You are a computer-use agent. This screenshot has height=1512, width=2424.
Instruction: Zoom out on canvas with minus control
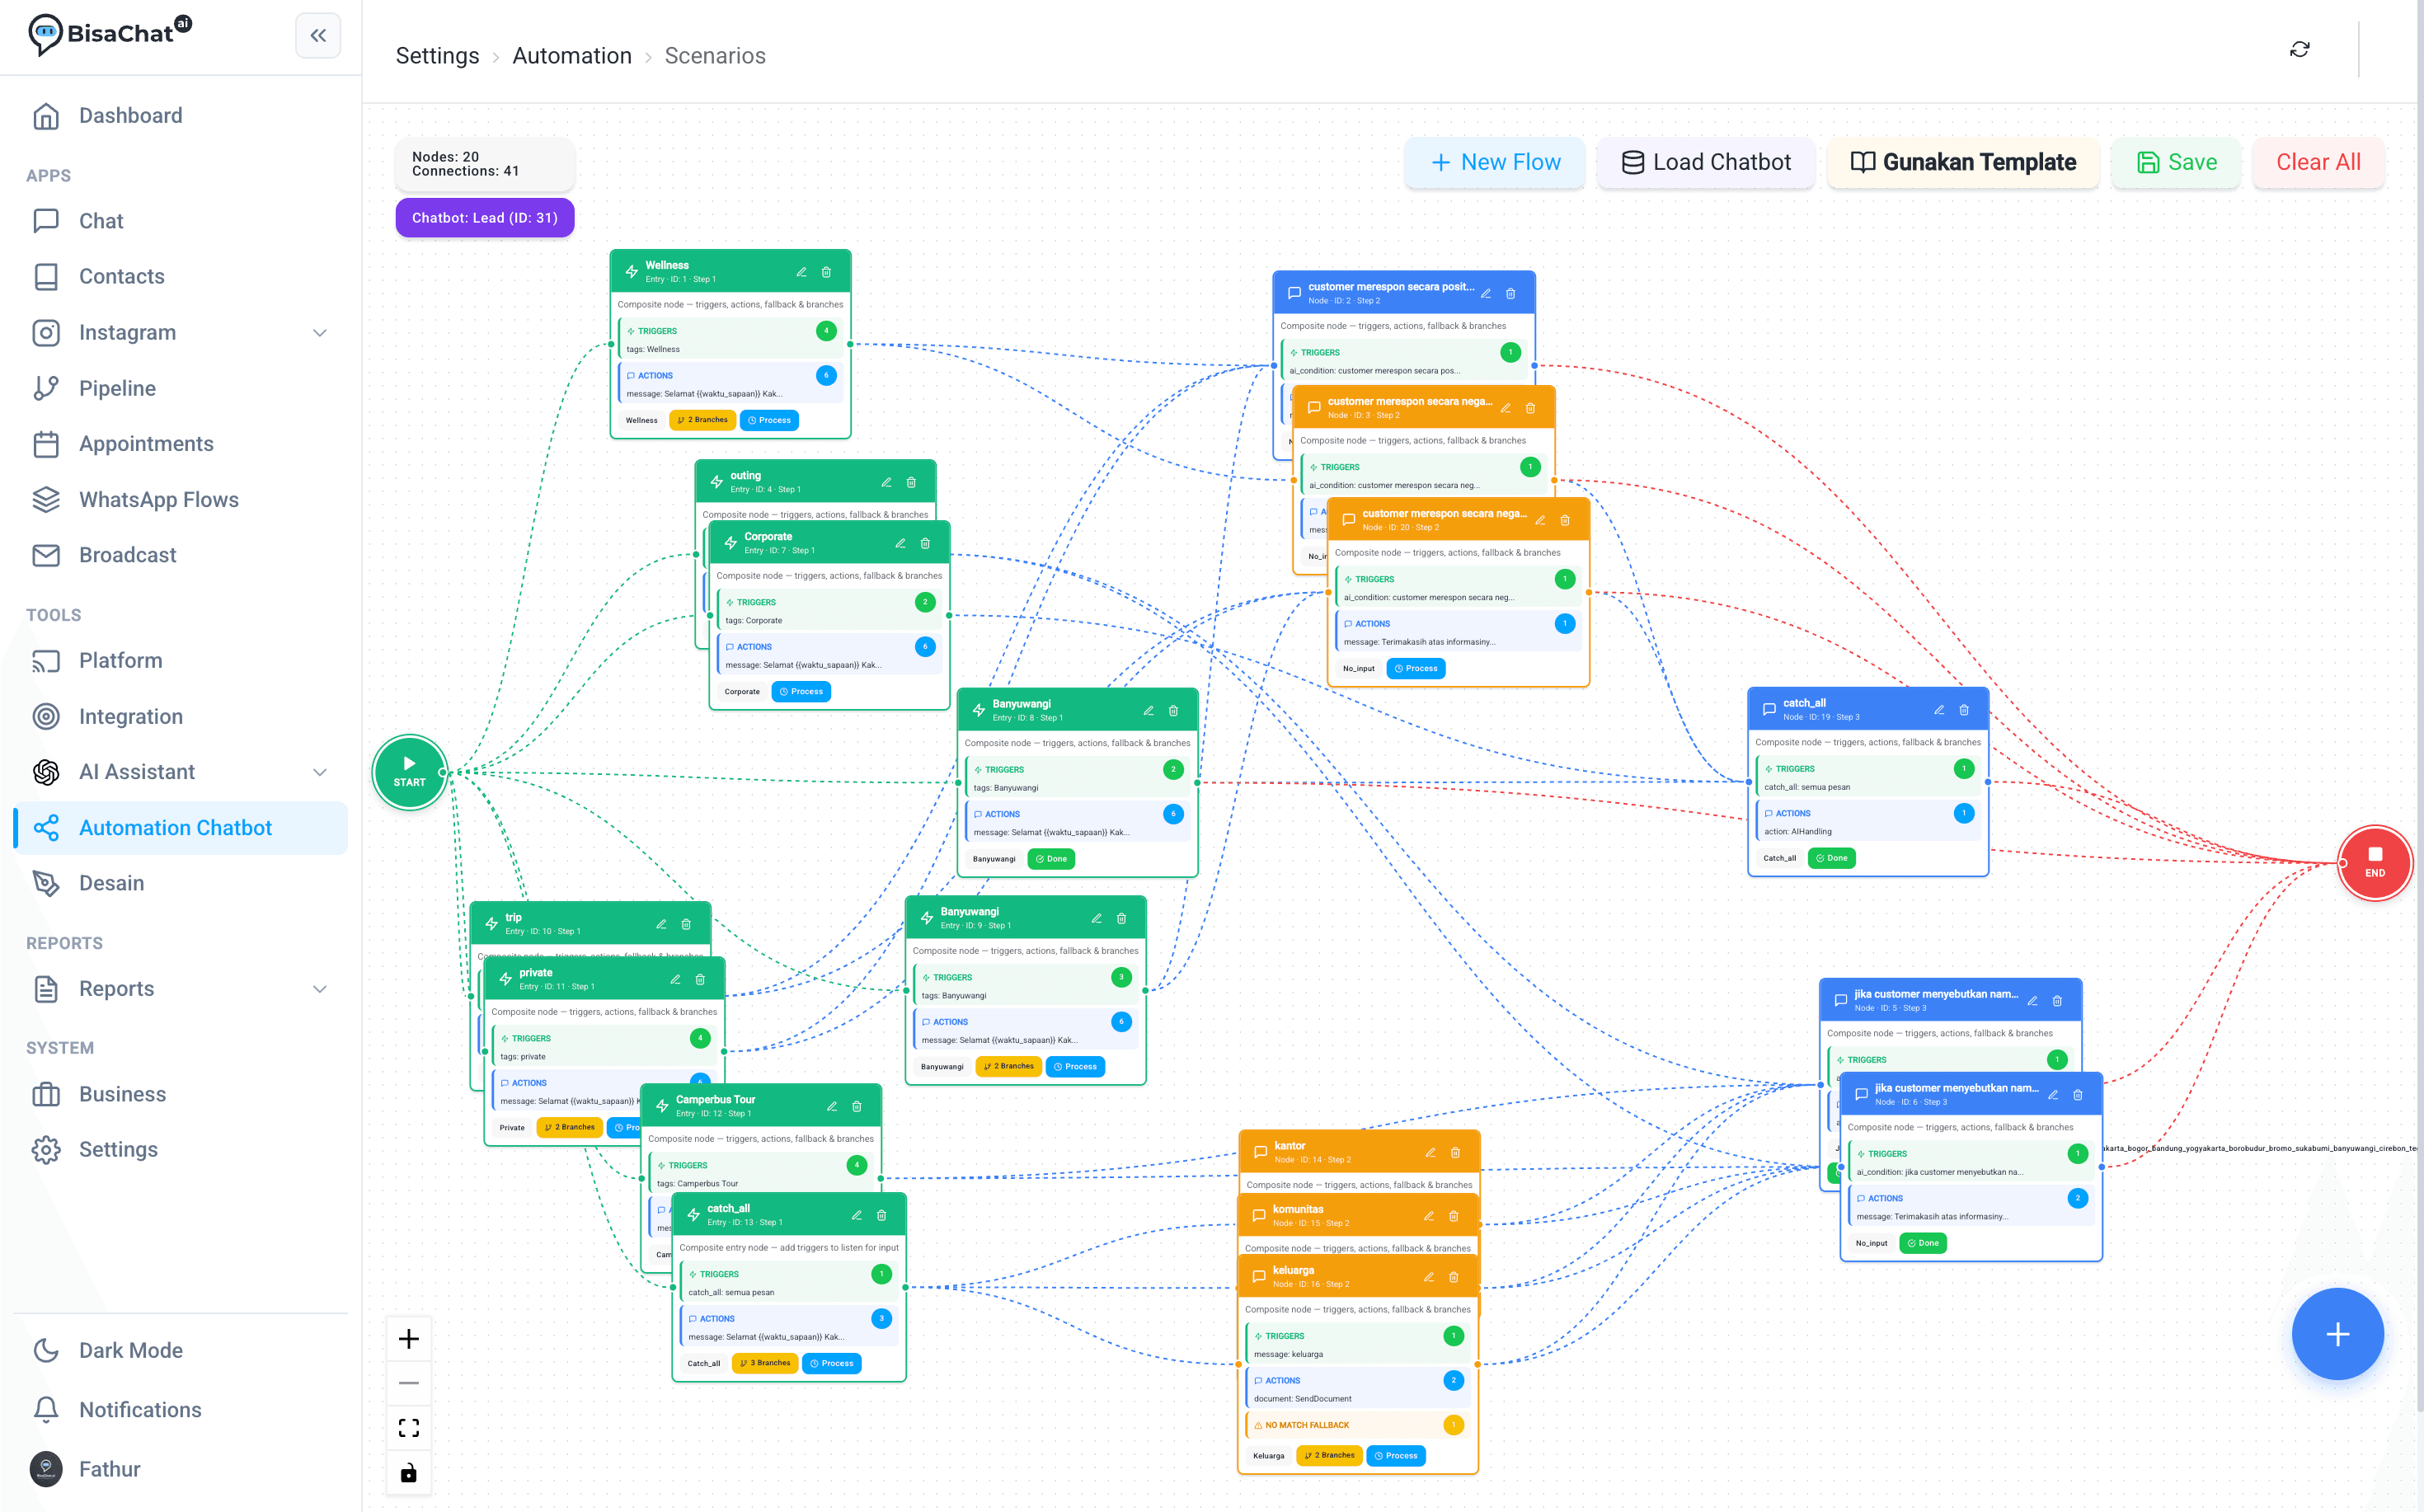coord(409,1383)
